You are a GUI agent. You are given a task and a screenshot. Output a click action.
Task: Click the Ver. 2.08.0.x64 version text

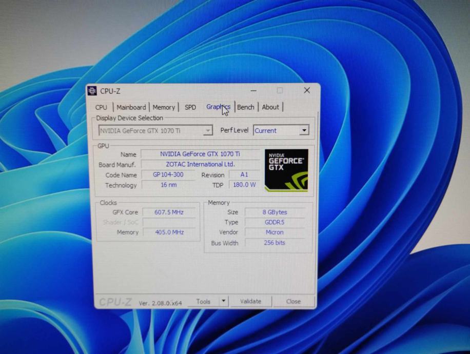[x=161, y=303]
